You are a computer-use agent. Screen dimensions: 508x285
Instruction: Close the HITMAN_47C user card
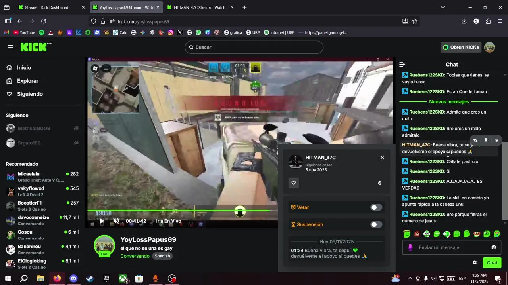[382, 158]
